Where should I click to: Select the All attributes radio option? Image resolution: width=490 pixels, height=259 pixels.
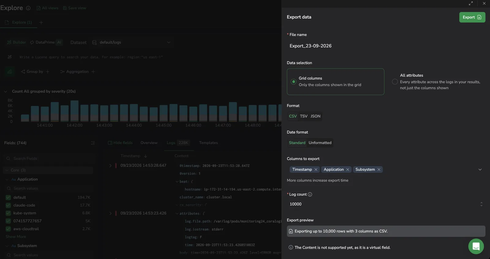point(395,81)
